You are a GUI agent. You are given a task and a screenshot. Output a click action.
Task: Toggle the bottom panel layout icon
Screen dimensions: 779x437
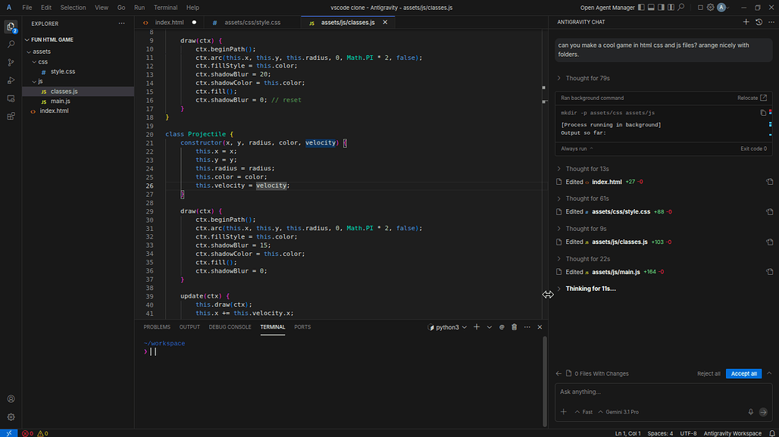[651, 8]
